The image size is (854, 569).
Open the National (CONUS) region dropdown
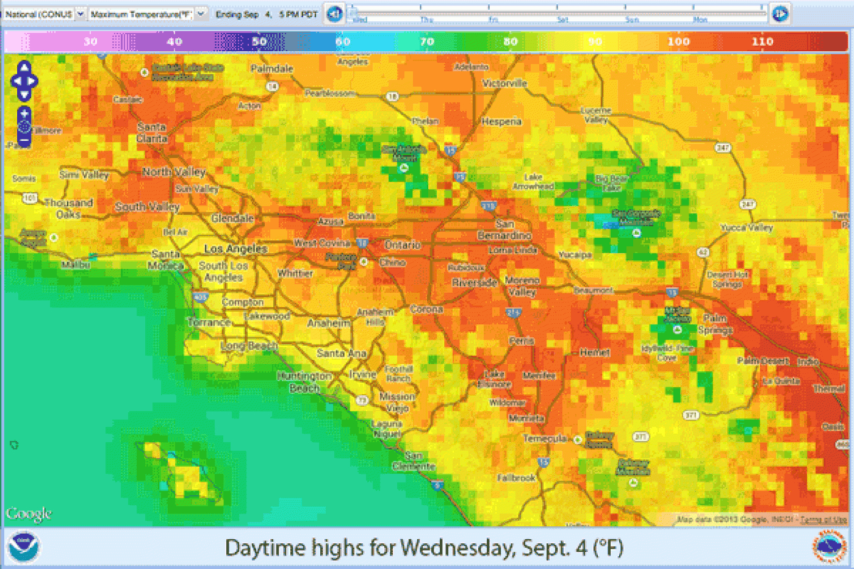[80, 13]
